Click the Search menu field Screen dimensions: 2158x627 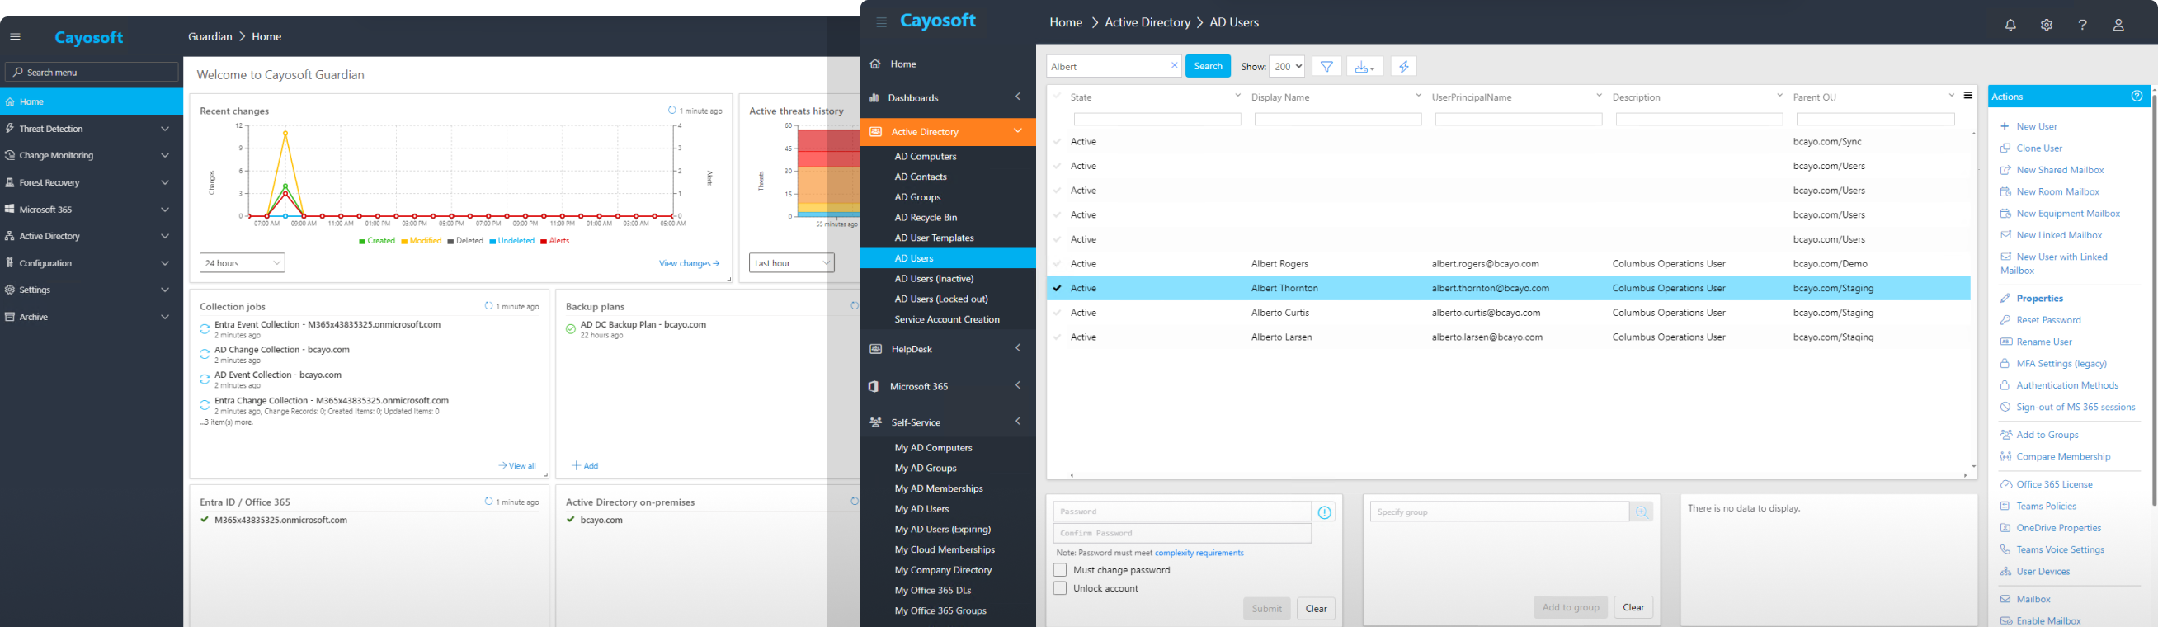(x=92, y=72)
